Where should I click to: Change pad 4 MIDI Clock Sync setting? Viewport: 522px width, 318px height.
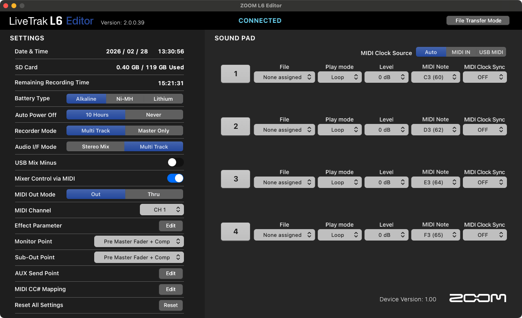484,235
